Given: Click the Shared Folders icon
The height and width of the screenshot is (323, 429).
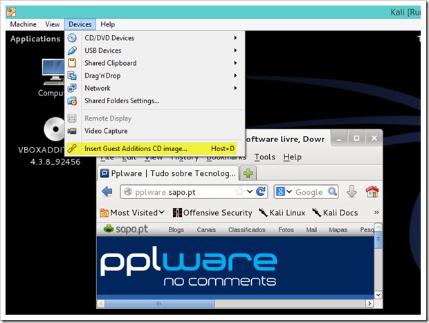Looking at the screenshot, I should click(72, 101).
